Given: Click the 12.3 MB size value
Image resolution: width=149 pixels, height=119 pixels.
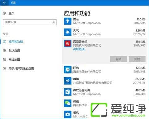Looking at the screenshot, I should coord(141,68).
